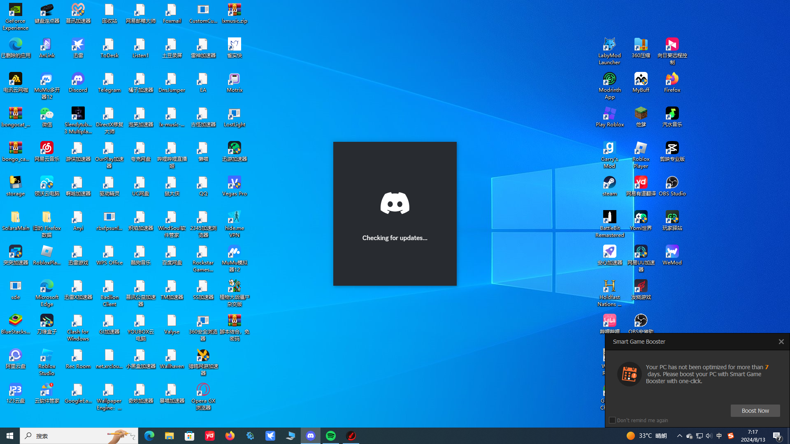The width and height of the screenshot is (790, 444).
Task: Open the Windows Start menu
Action: pos(10,436)
